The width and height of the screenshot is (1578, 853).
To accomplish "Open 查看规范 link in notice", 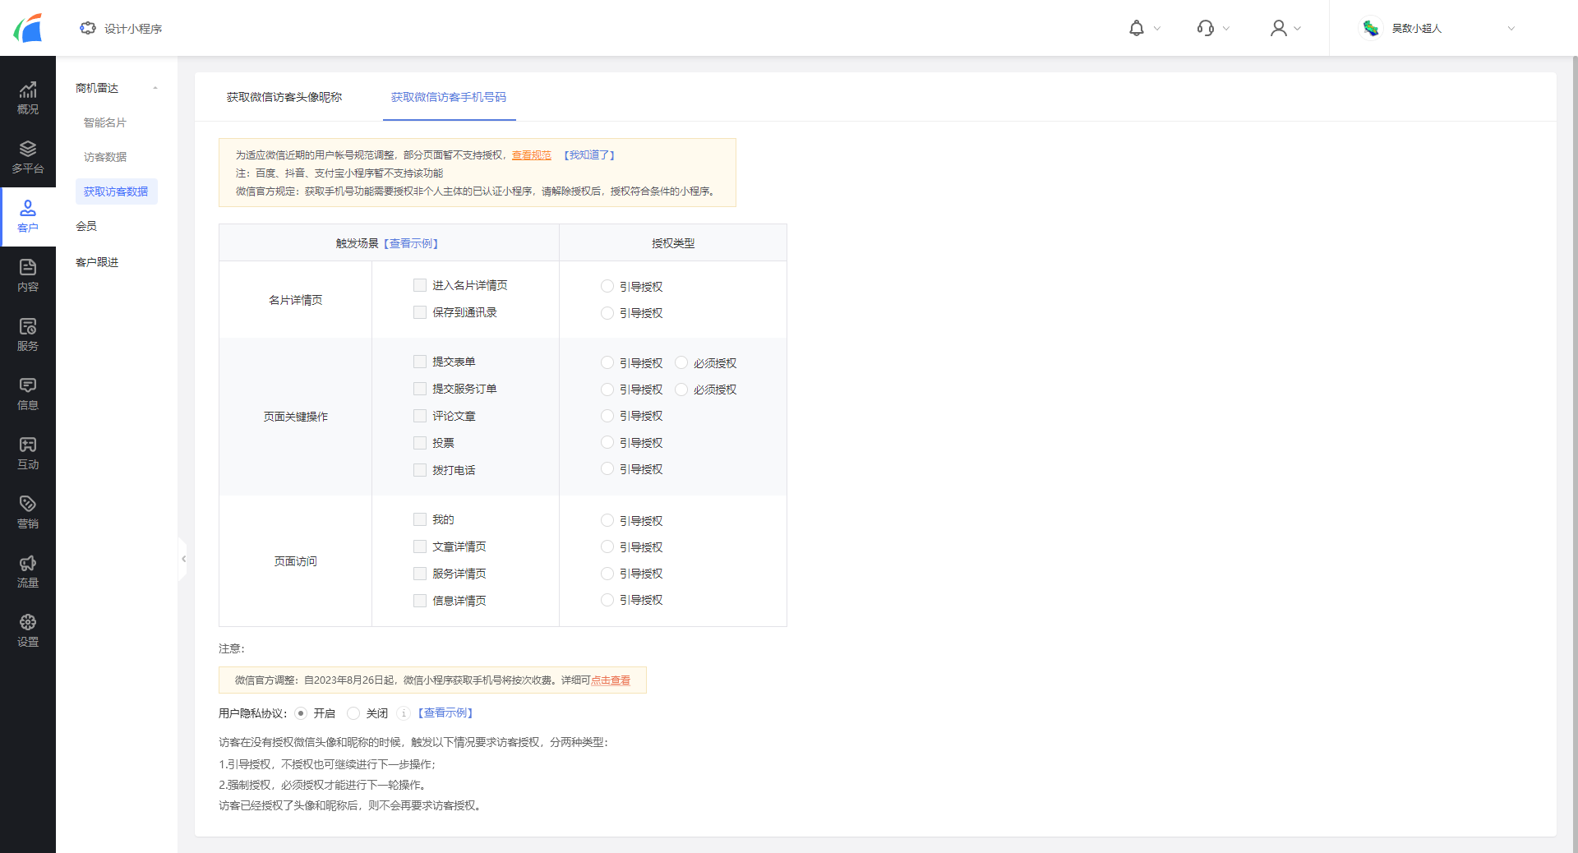I will click(x=532, y=154).
